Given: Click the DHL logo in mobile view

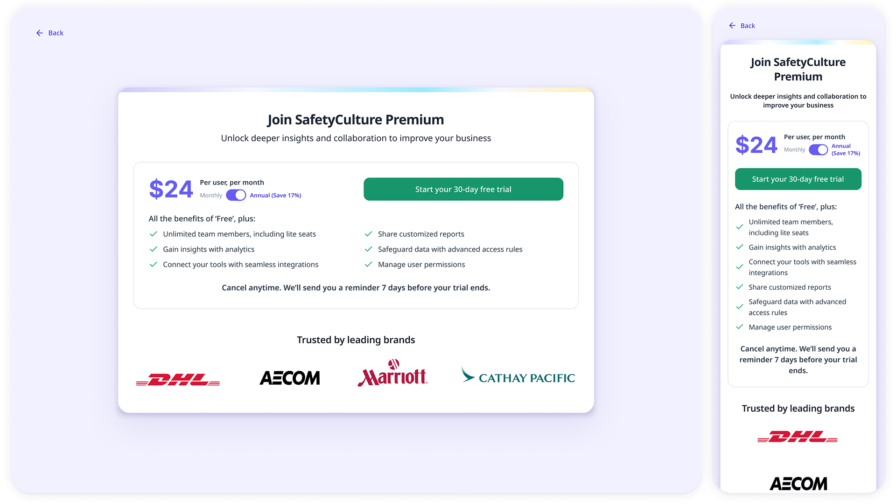Looking at the screenshot, I should click(798, 437).
